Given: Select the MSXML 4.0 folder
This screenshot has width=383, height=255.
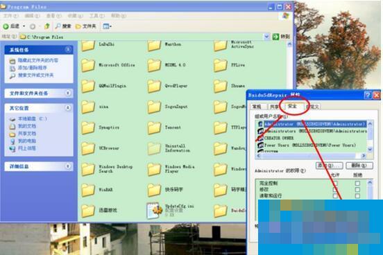Looking at the screenshot, I should [167, 65].
